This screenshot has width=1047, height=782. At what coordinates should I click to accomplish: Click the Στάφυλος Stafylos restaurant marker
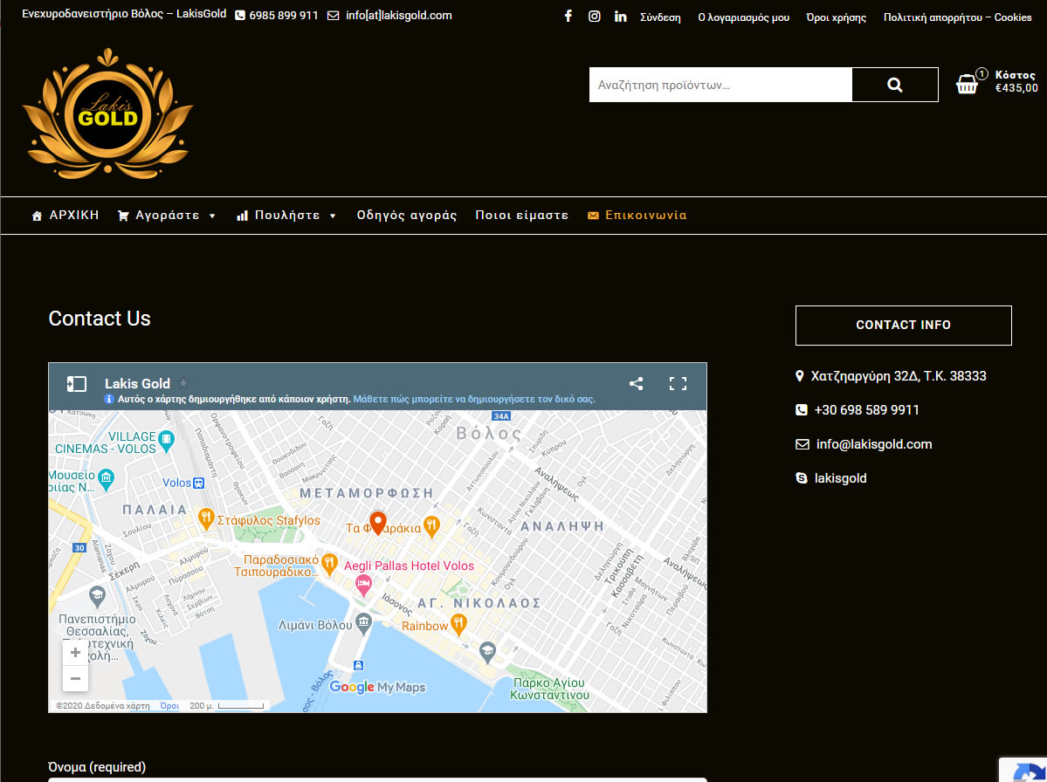pyautogui.click(x=206, y=518)
